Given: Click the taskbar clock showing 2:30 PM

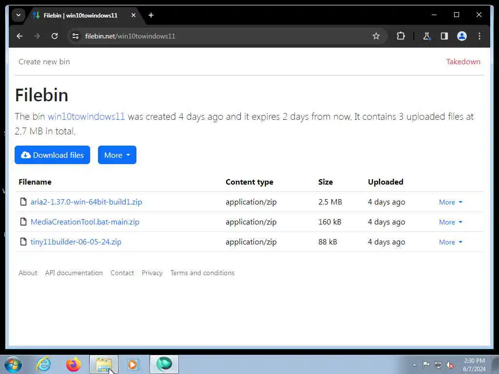Looking at the screenshot, I should [474, 365].
